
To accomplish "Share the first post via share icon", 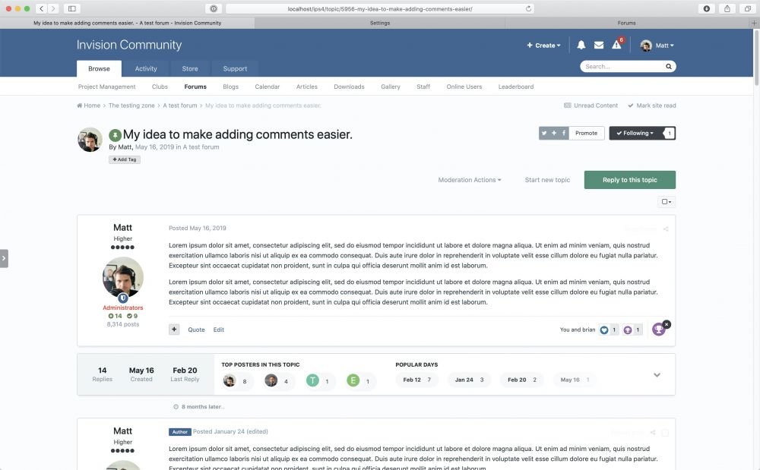I will tap(666, 229).
